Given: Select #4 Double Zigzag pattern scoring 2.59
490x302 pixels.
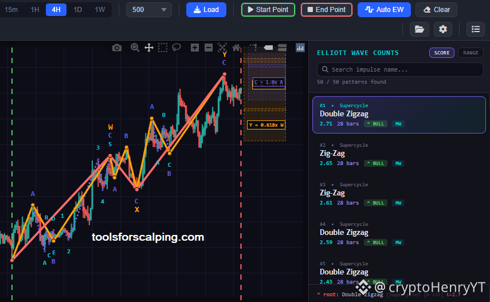Looking at the screenshot, I should tap(399, 233).
